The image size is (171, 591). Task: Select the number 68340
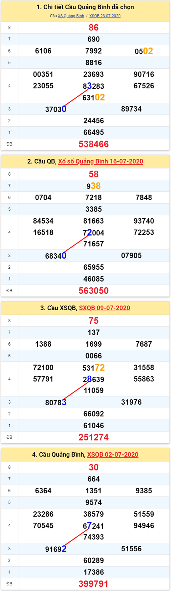click(56, 256)
